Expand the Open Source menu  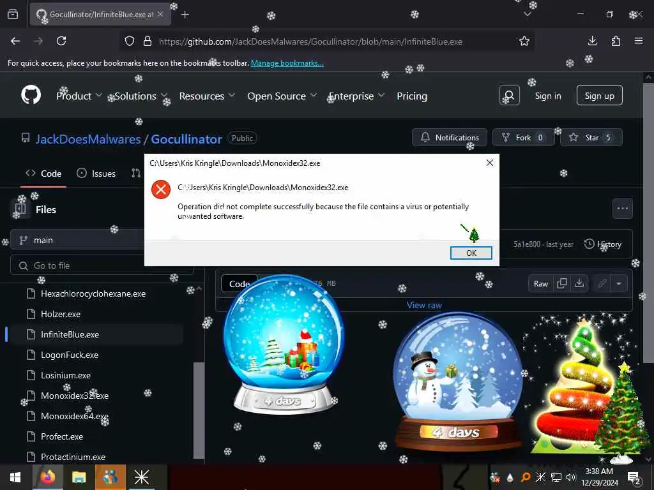(x=282, y=96)
